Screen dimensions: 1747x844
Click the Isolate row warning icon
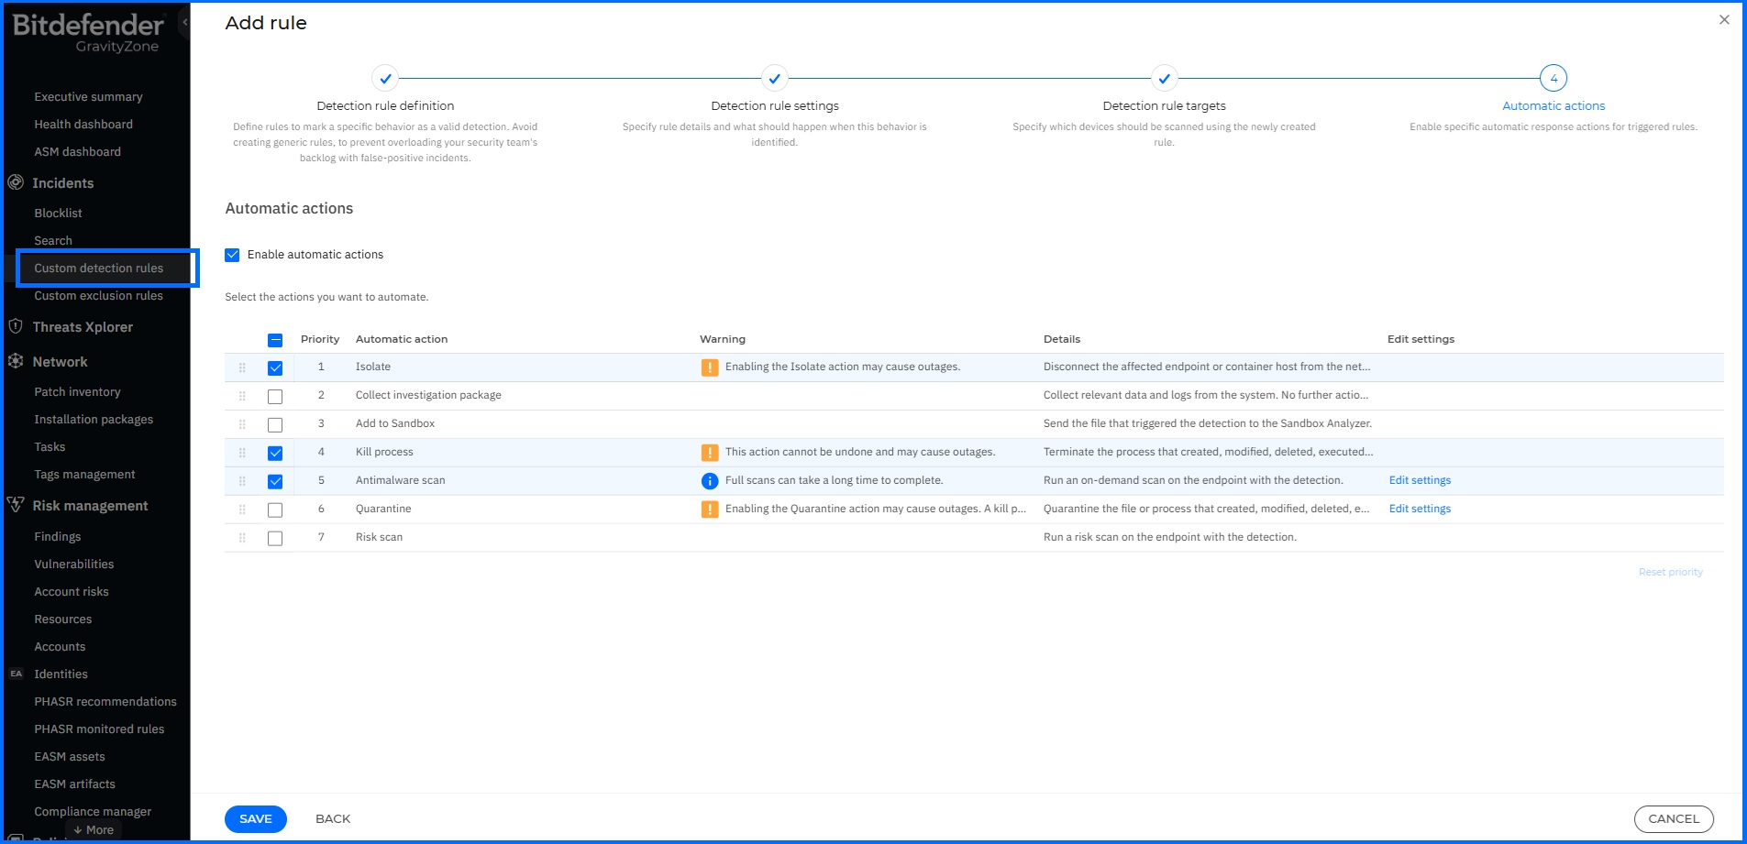point(710,366)
